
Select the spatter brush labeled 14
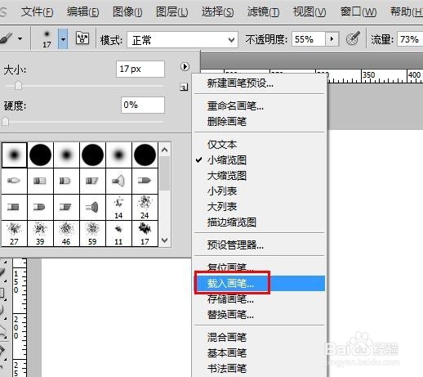pos(118,207)
